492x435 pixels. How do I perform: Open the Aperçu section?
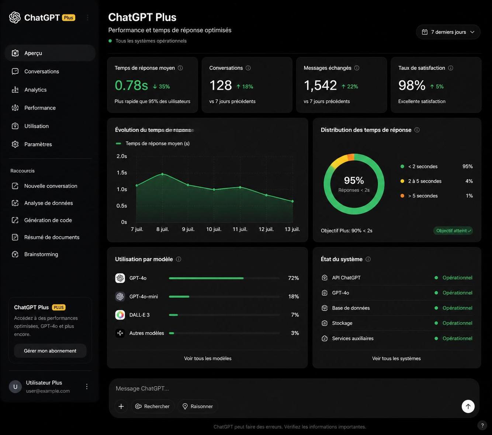[50, 53]
